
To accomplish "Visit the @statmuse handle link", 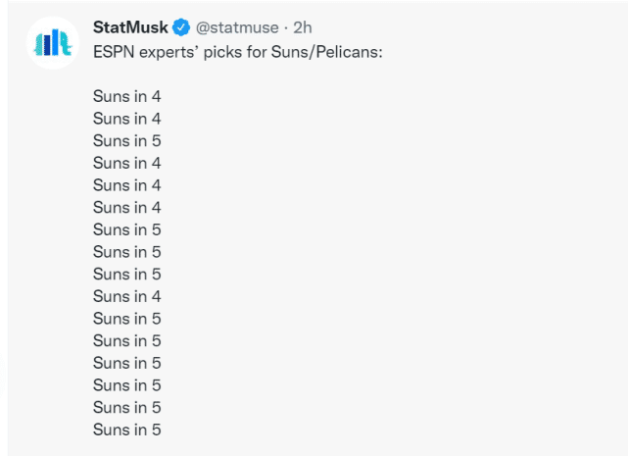I will (237, 27).
